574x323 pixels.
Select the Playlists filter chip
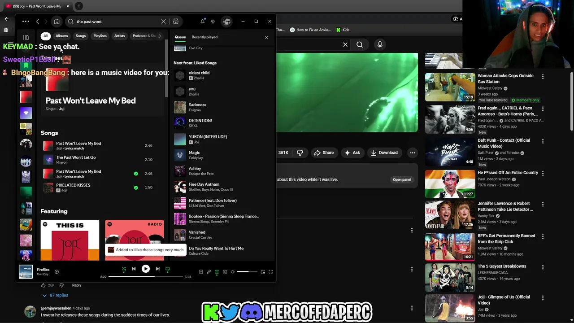[100, 36]
